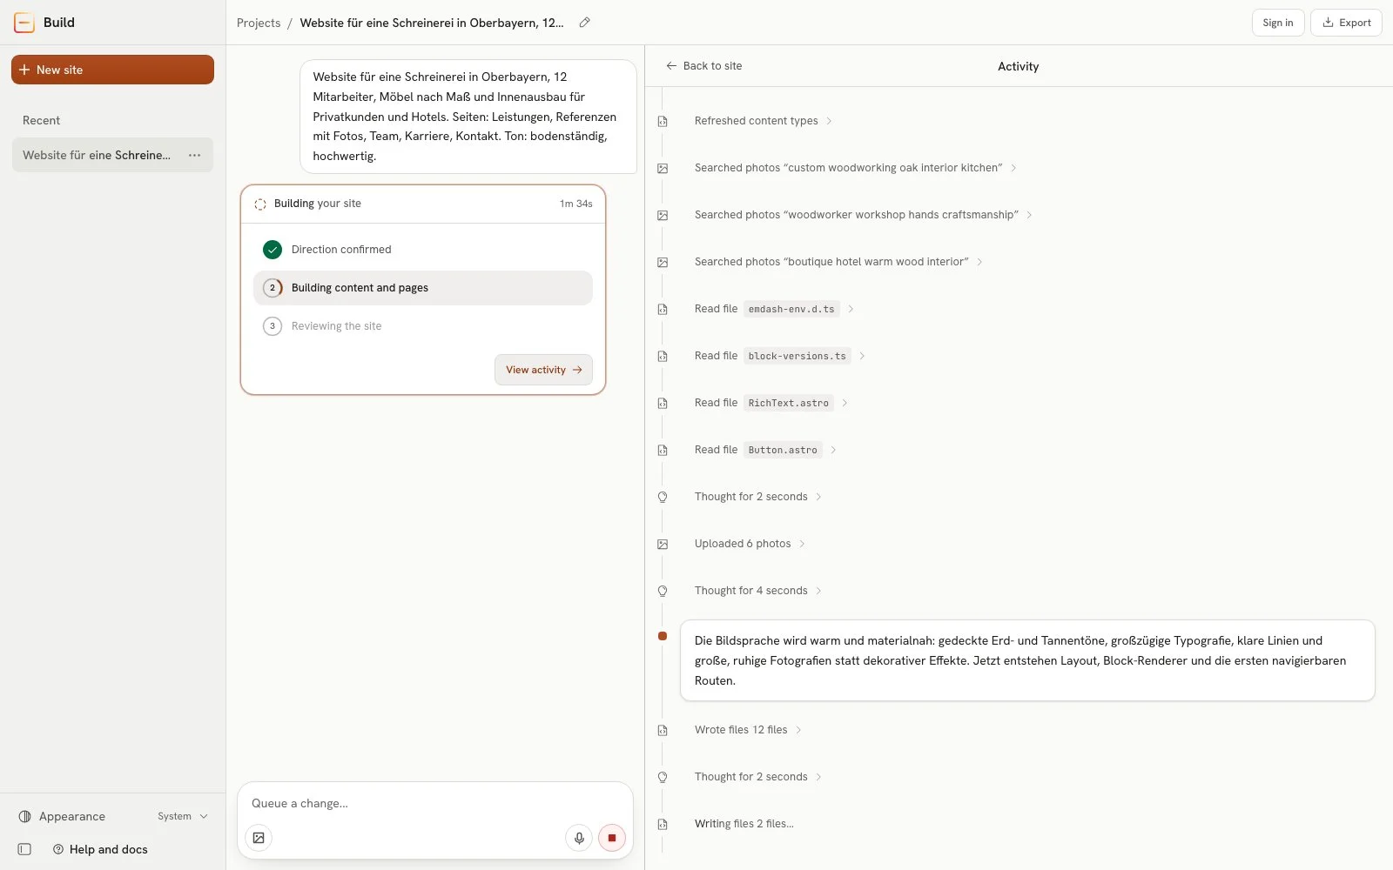Click bulb icon beside first Thought for 2 seconds
Image resolution: width=1393 pixels, height=870 pixels.
(x=663, y=497)
